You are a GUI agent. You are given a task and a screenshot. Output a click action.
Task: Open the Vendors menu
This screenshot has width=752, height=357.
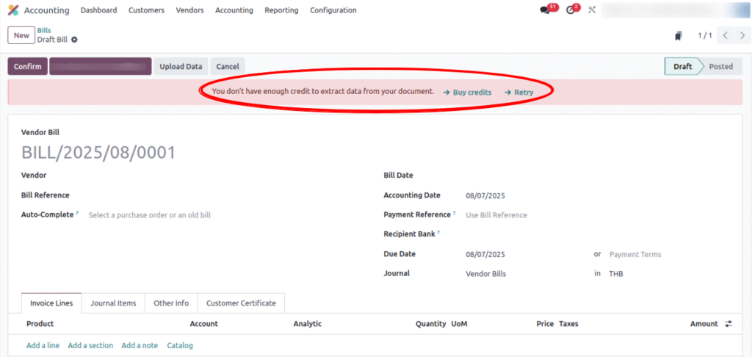pyautogui.click(x=189, y=10)
